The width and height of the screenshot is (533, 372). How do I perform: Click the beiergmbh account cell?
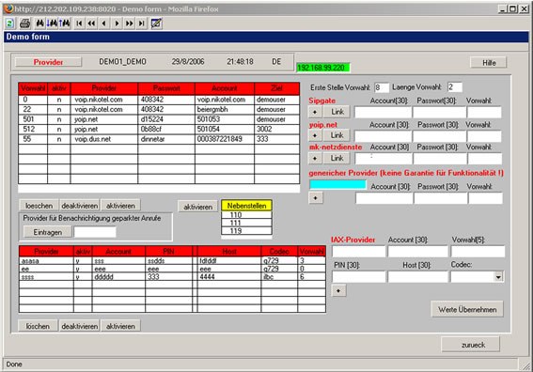[225, 109]
